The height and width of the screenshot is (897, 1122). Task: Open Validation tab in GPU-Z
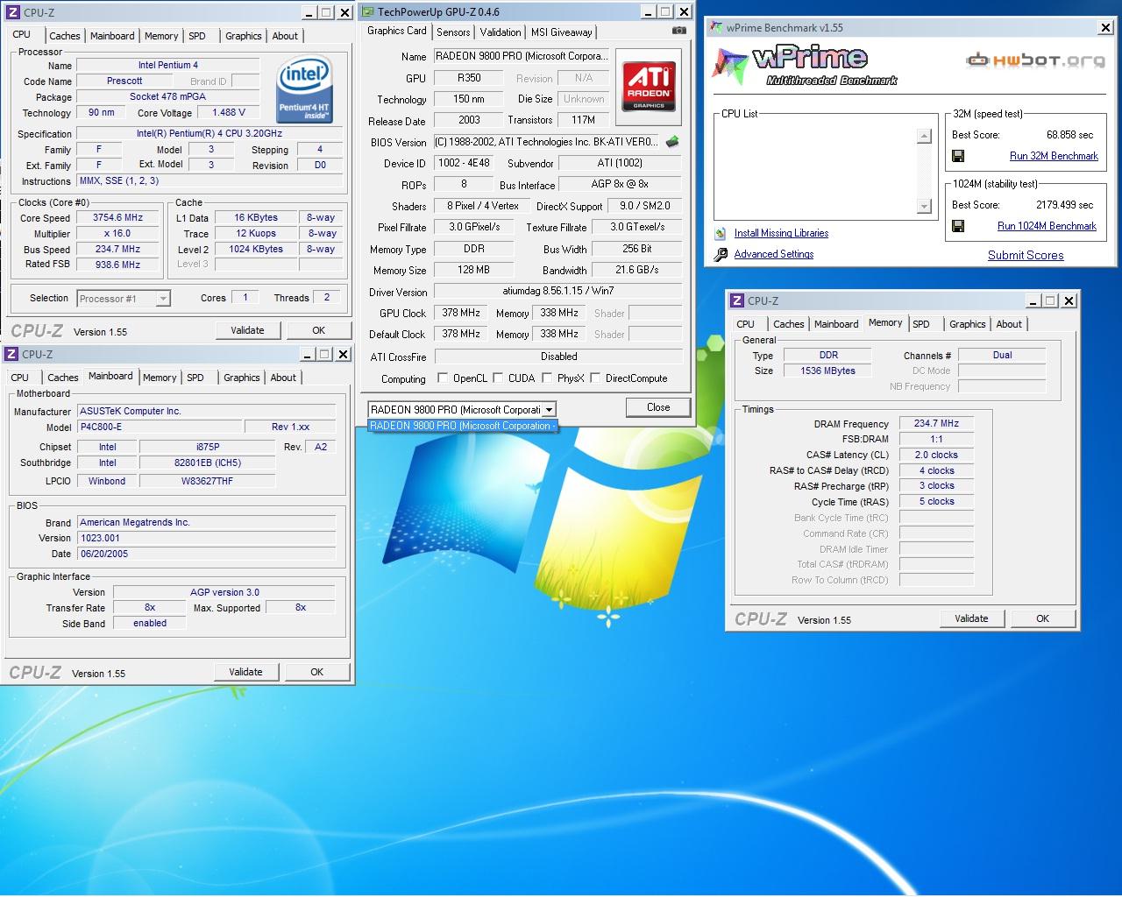(501, 32)
